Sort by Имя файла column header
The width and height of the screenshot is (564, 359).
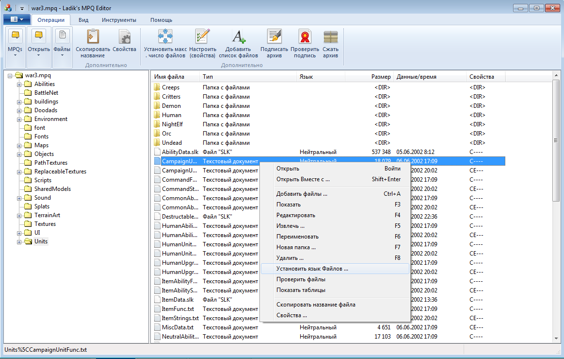[x=175, y=77]
